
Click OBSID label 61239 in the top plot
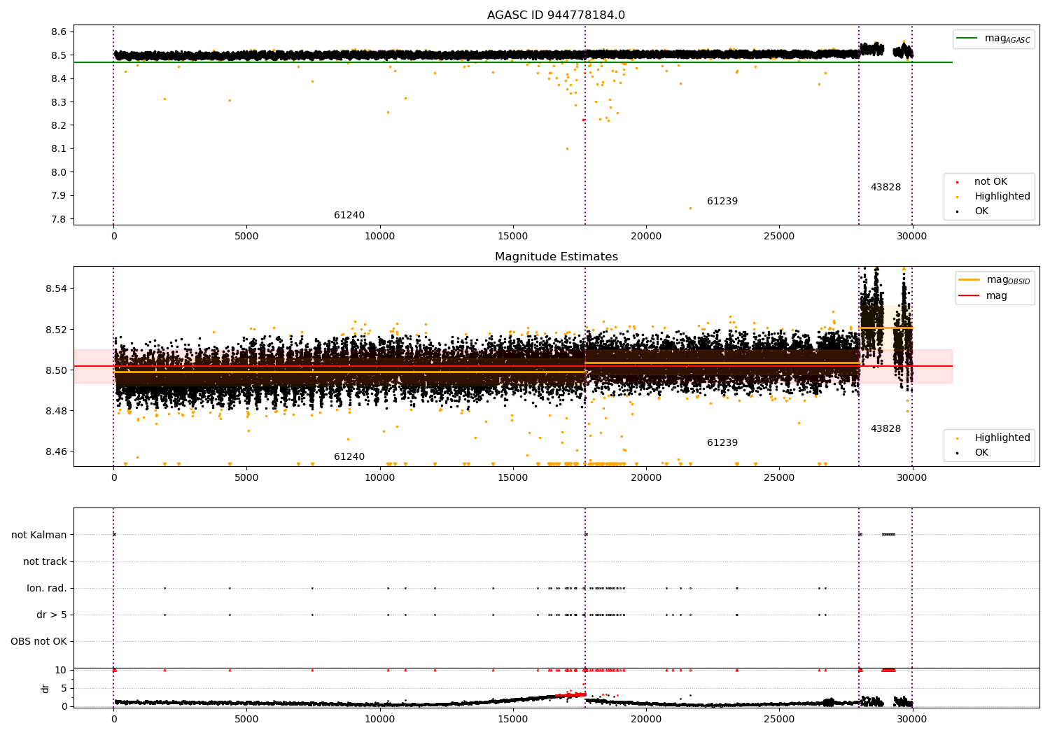click(722, 202)
